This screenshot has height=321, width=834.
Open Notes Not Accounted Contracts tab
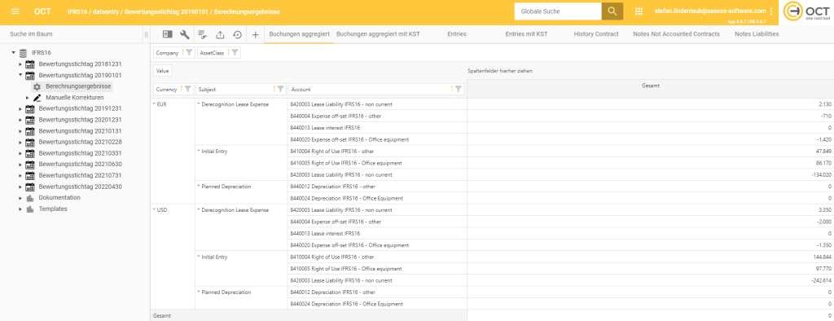676,34
